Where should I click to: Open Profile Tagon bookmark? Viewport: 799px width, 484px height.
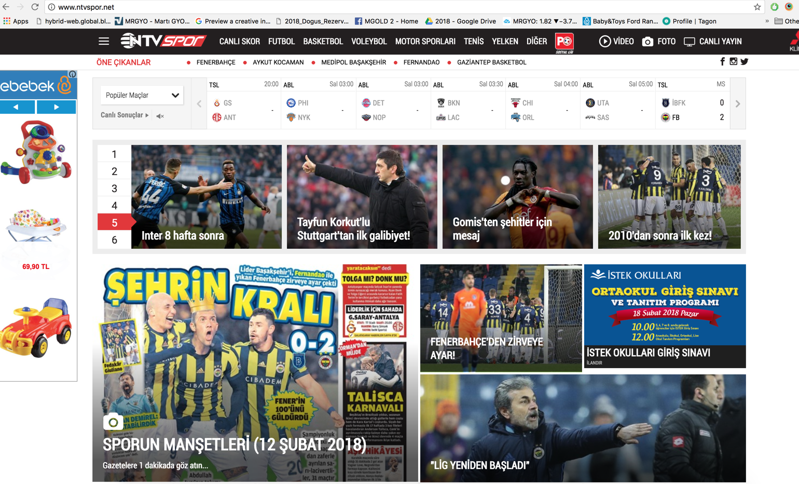(690, 21)
